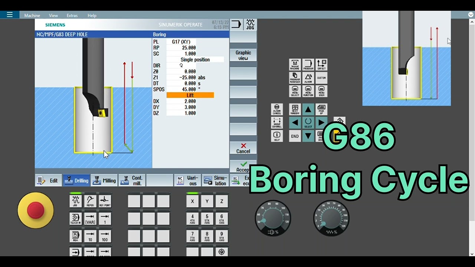
Task: Edit the Z1 depth value -25.000
Action: click(x=181, y=78)
